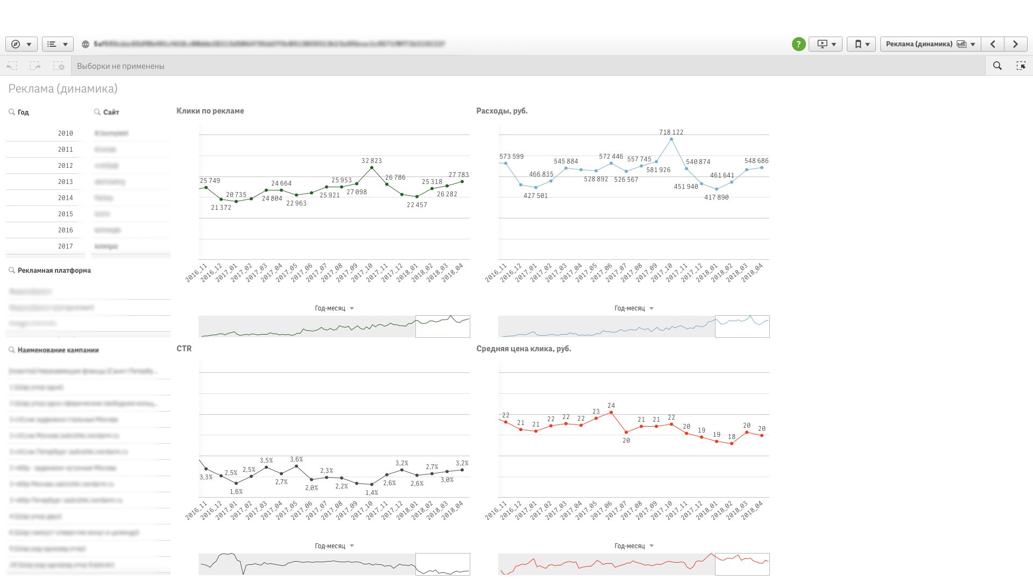Screen dimensions: 1033x581
Task: Select year 2015 in Год list
Action: (x=42, y=214)
